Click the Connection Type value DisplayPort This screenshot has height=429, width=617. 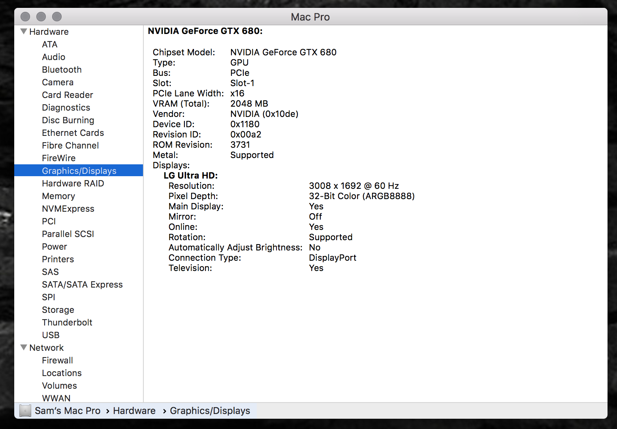click(x=333, y=258)
